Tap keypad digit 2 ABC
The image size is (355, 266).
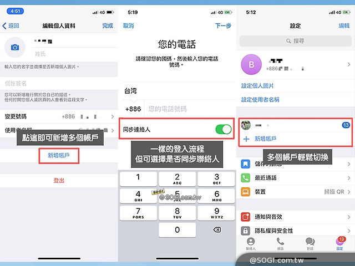point(177,178)
